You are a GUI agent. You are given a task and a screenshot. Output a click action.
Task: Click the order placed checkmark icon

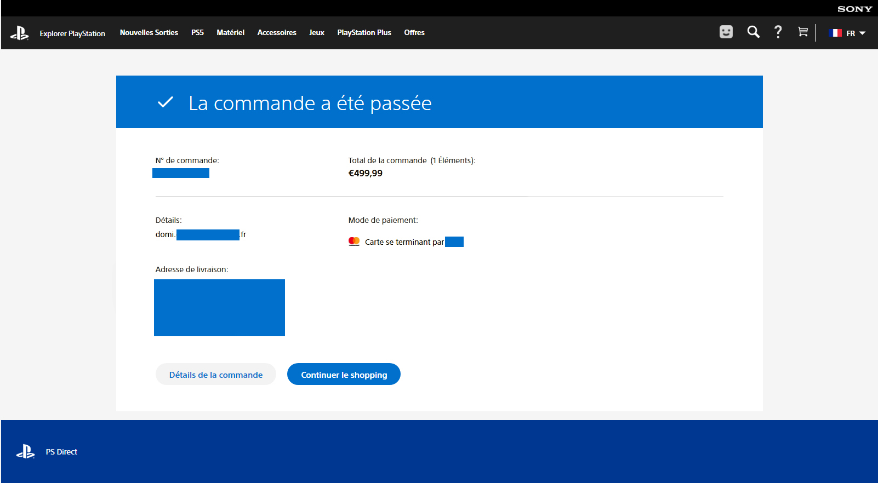tap(166, 102)
